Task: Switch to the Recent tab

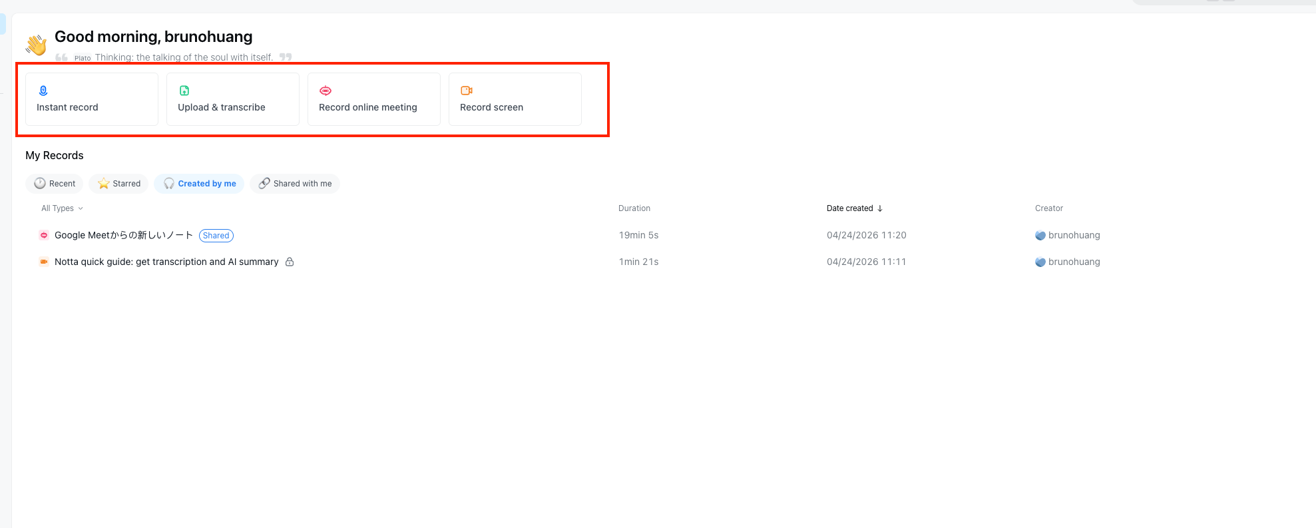Action: pos(55,184)
